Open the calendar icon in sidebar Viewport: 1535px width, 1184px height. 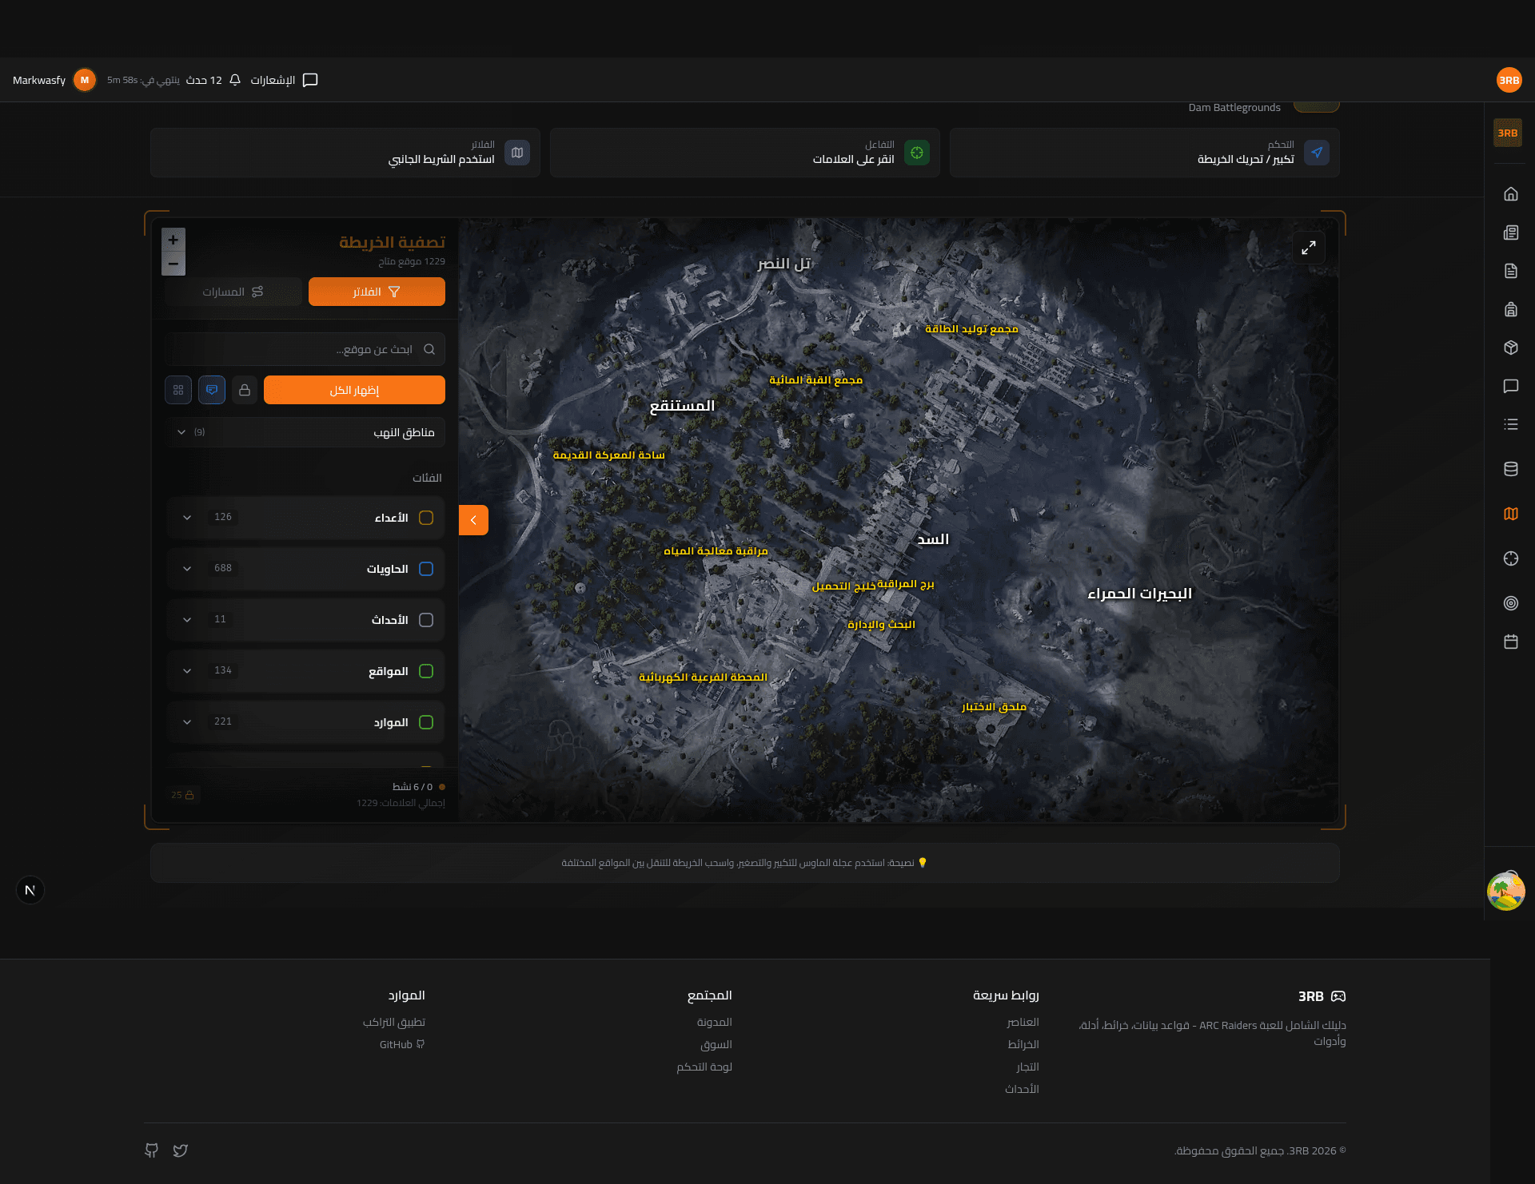(1510, 642)
